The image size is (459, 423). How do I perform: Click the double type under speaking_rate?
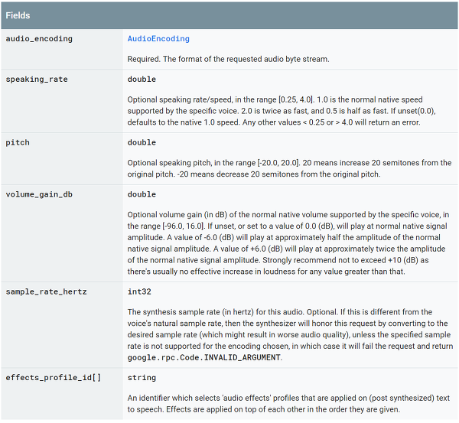(142, 80)
